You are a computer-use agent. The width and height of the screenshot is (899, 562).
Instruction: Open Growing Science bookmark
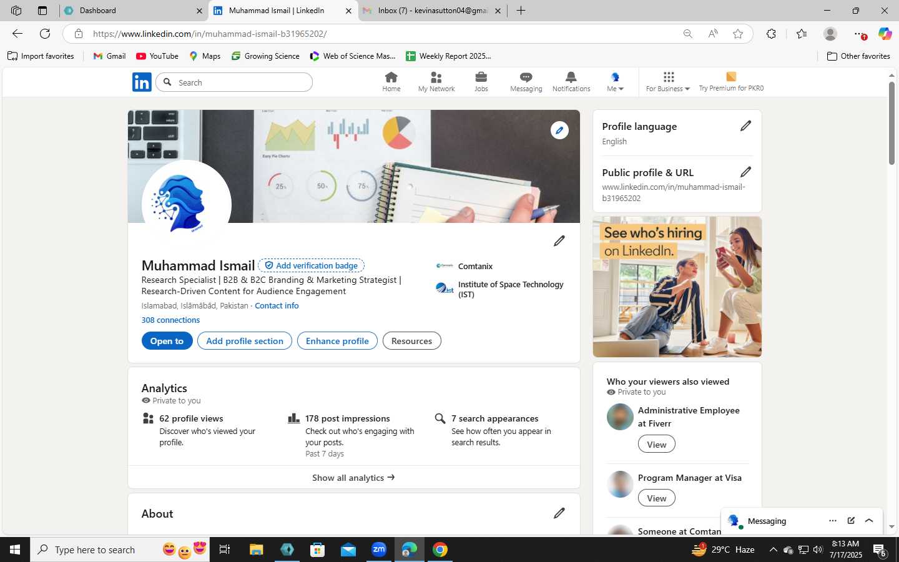pyautogui.click(x=265, y=56)
